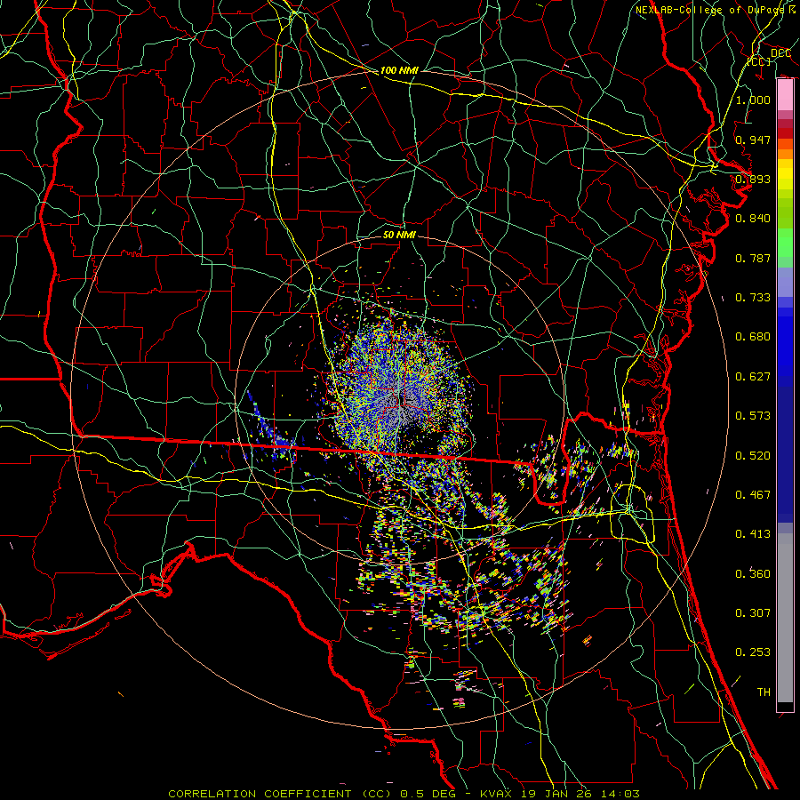Click the Correlation Coefficient KVAX caption at bottom
Image resolution: width=800 pixels, height=800 pixels.
(404, 794)
